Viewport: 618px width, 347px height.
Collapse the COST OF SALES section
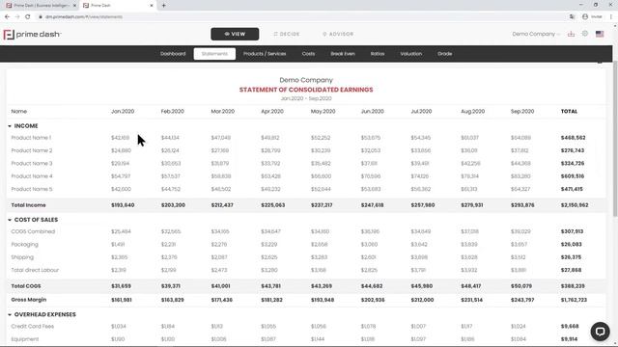click(x=10, y=220)
